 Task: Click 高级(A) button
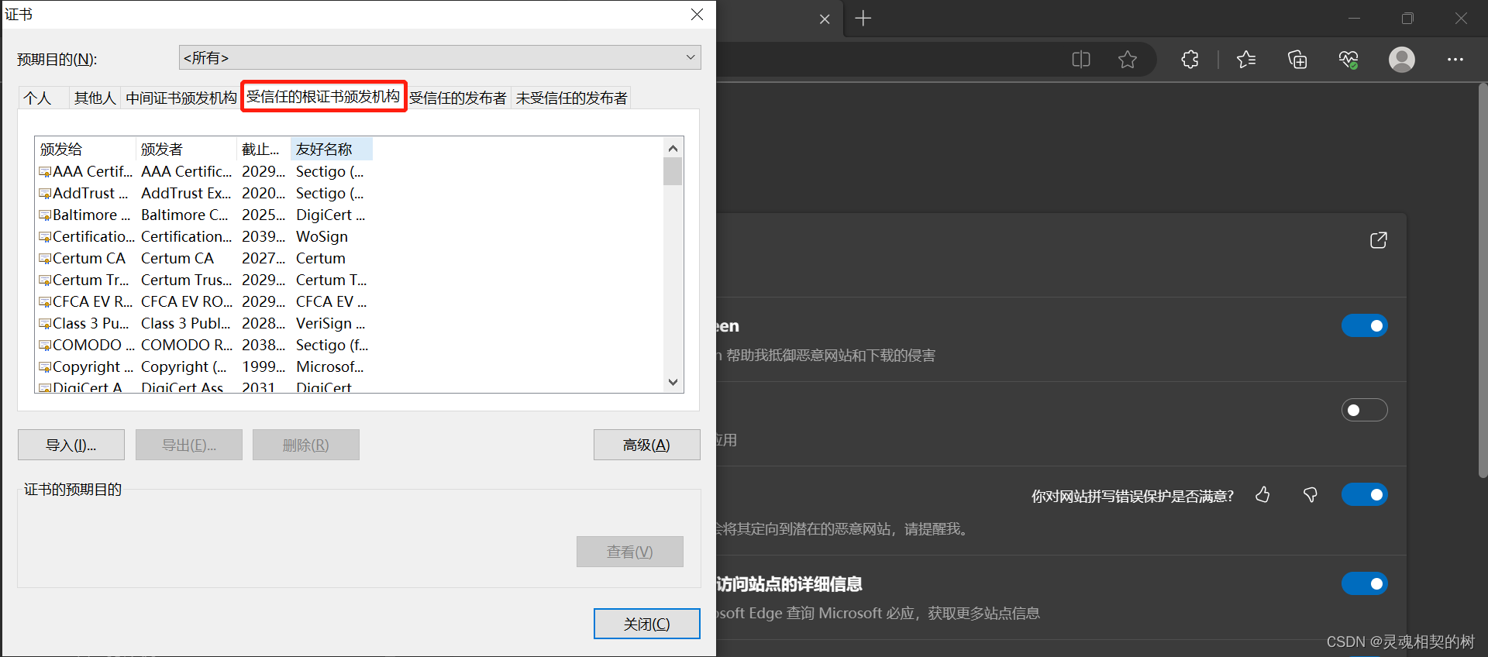click(647, 445)
